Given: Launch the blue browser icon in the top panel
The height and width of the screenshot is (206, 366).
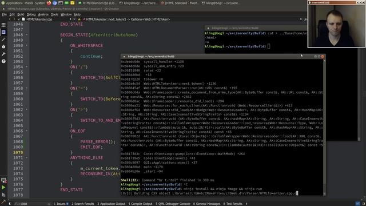Looking at the screenshot, I should (x=55, y=3).
